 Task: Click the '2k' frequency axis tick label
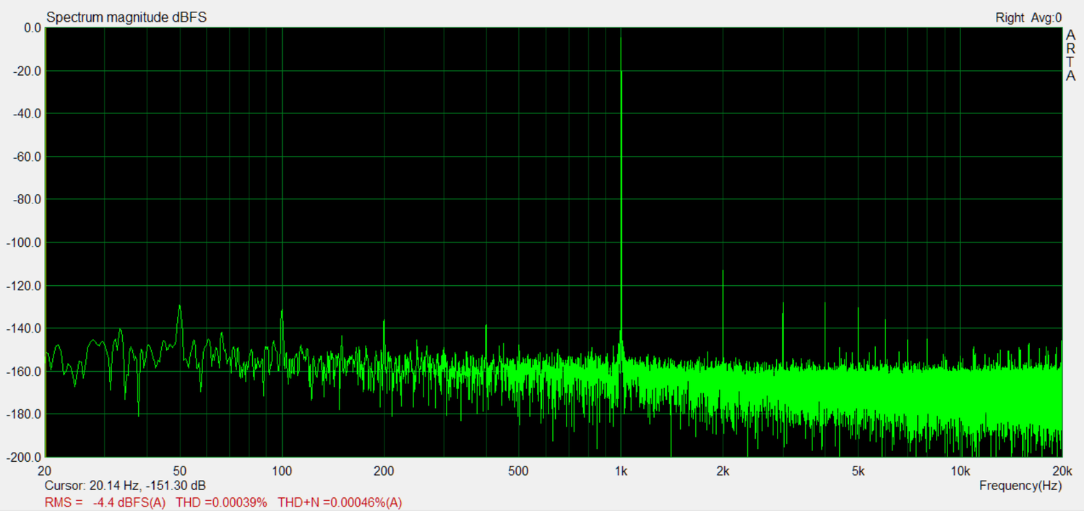pyautogui.click(x=723, y=471)
